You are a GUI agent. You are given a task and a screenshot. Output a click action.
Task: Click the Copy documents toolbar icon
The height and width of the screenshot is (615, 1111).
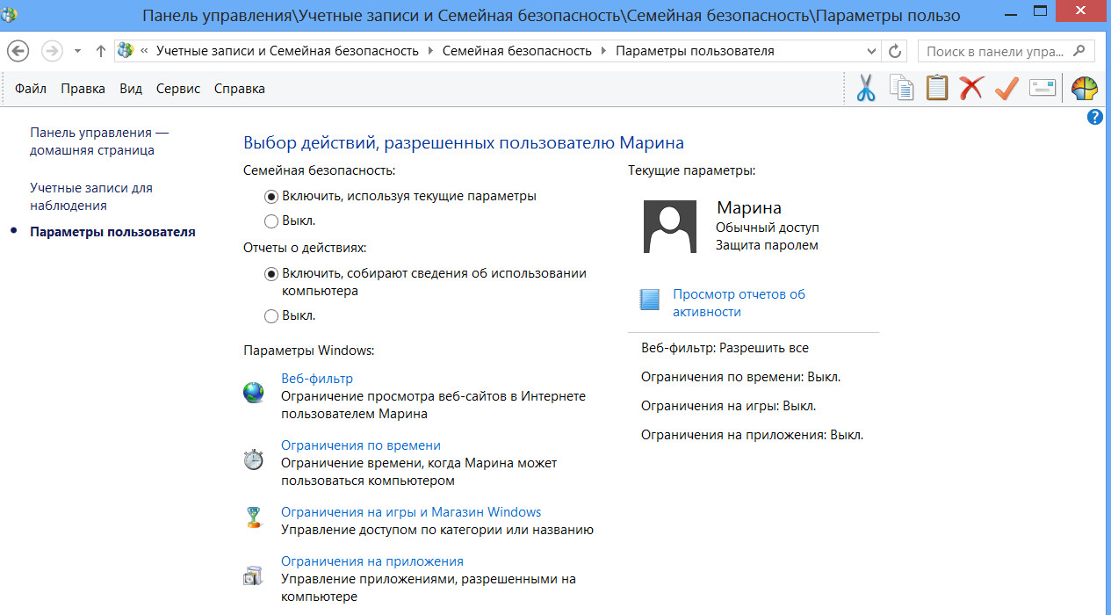(x=901, y=88)
